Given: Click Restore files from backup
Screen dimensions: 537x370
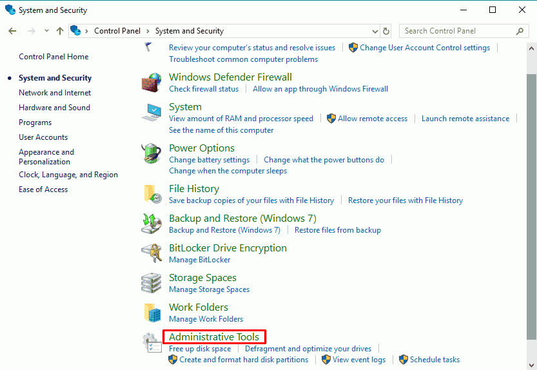Looking at the screenshot, I should point(338,230).
